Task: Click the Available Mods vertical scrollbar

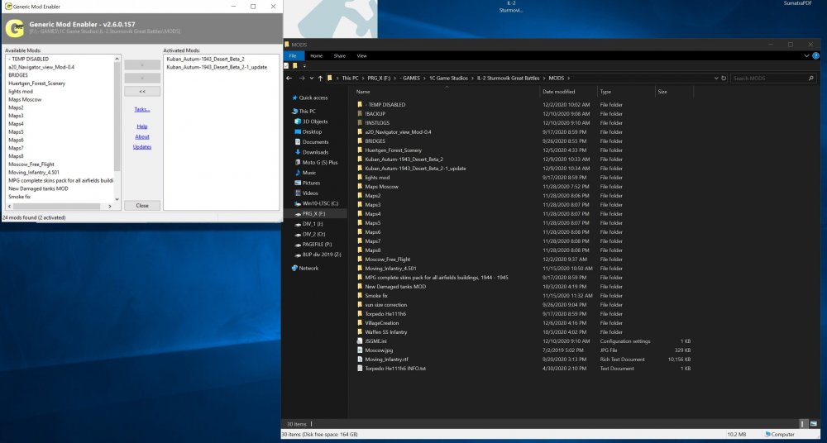Action: 117,116
